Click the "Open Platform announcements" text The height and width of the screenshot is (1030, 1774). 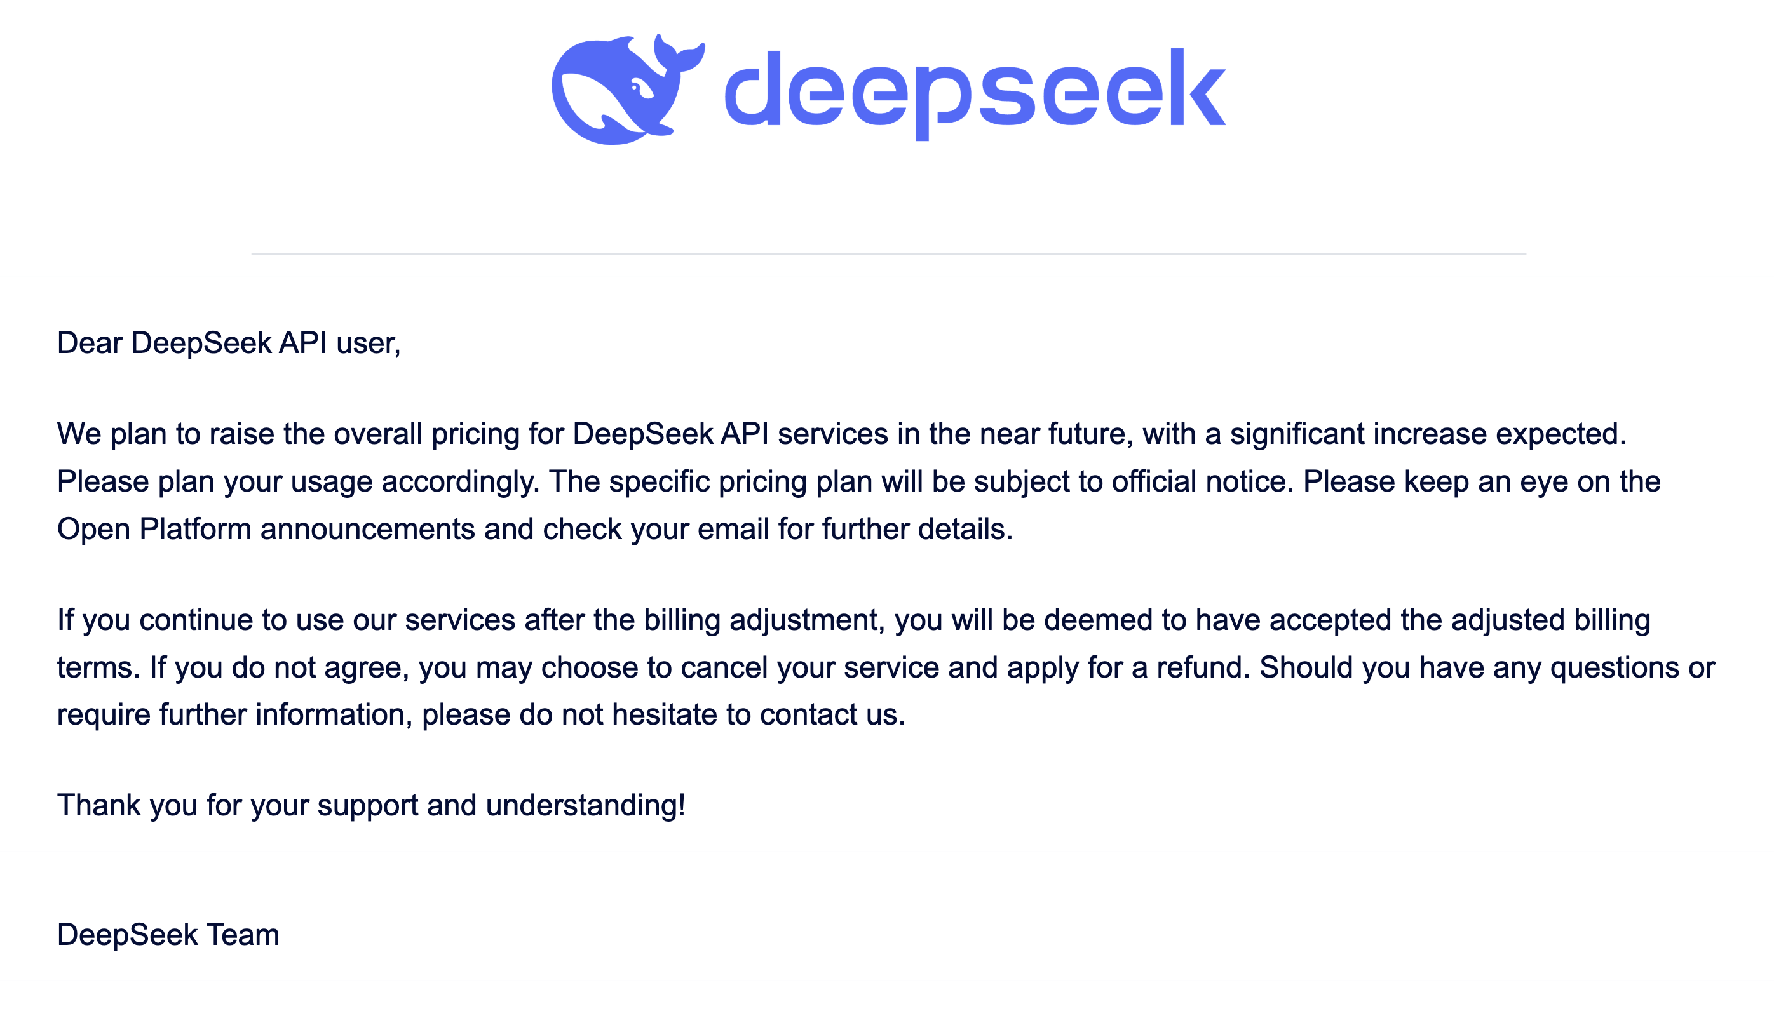266,529
